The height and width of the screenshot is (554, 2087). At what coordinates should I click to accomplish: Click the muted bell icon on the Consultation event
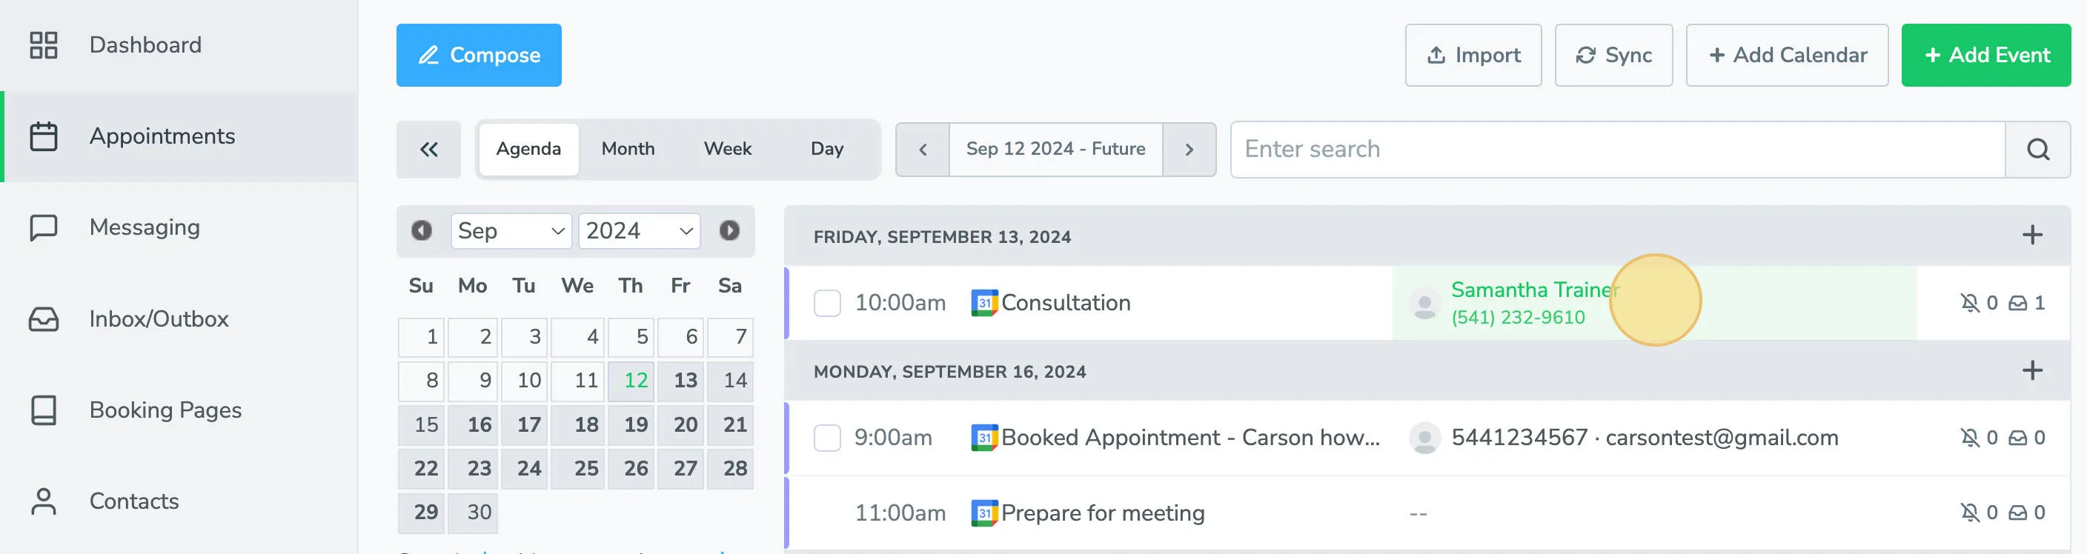[1972, 302]
